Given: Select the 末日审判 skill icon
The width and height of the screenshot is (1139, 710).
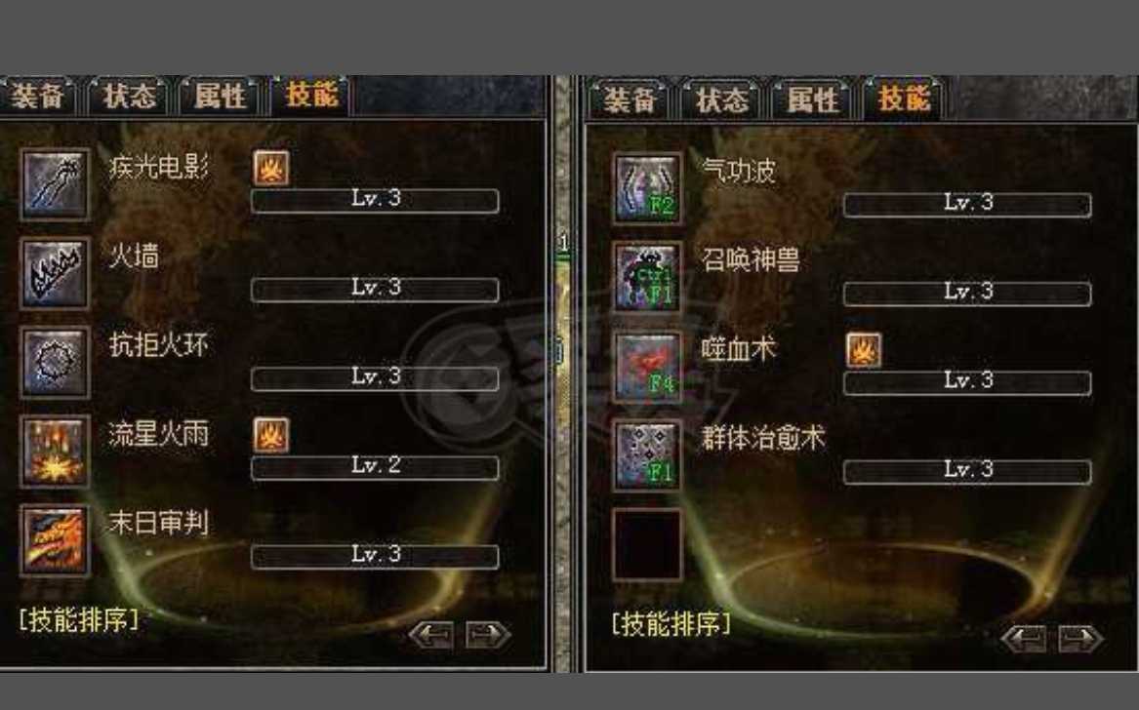Looking at the screenshot, I should pyautogui.click(x=56, y=541).
